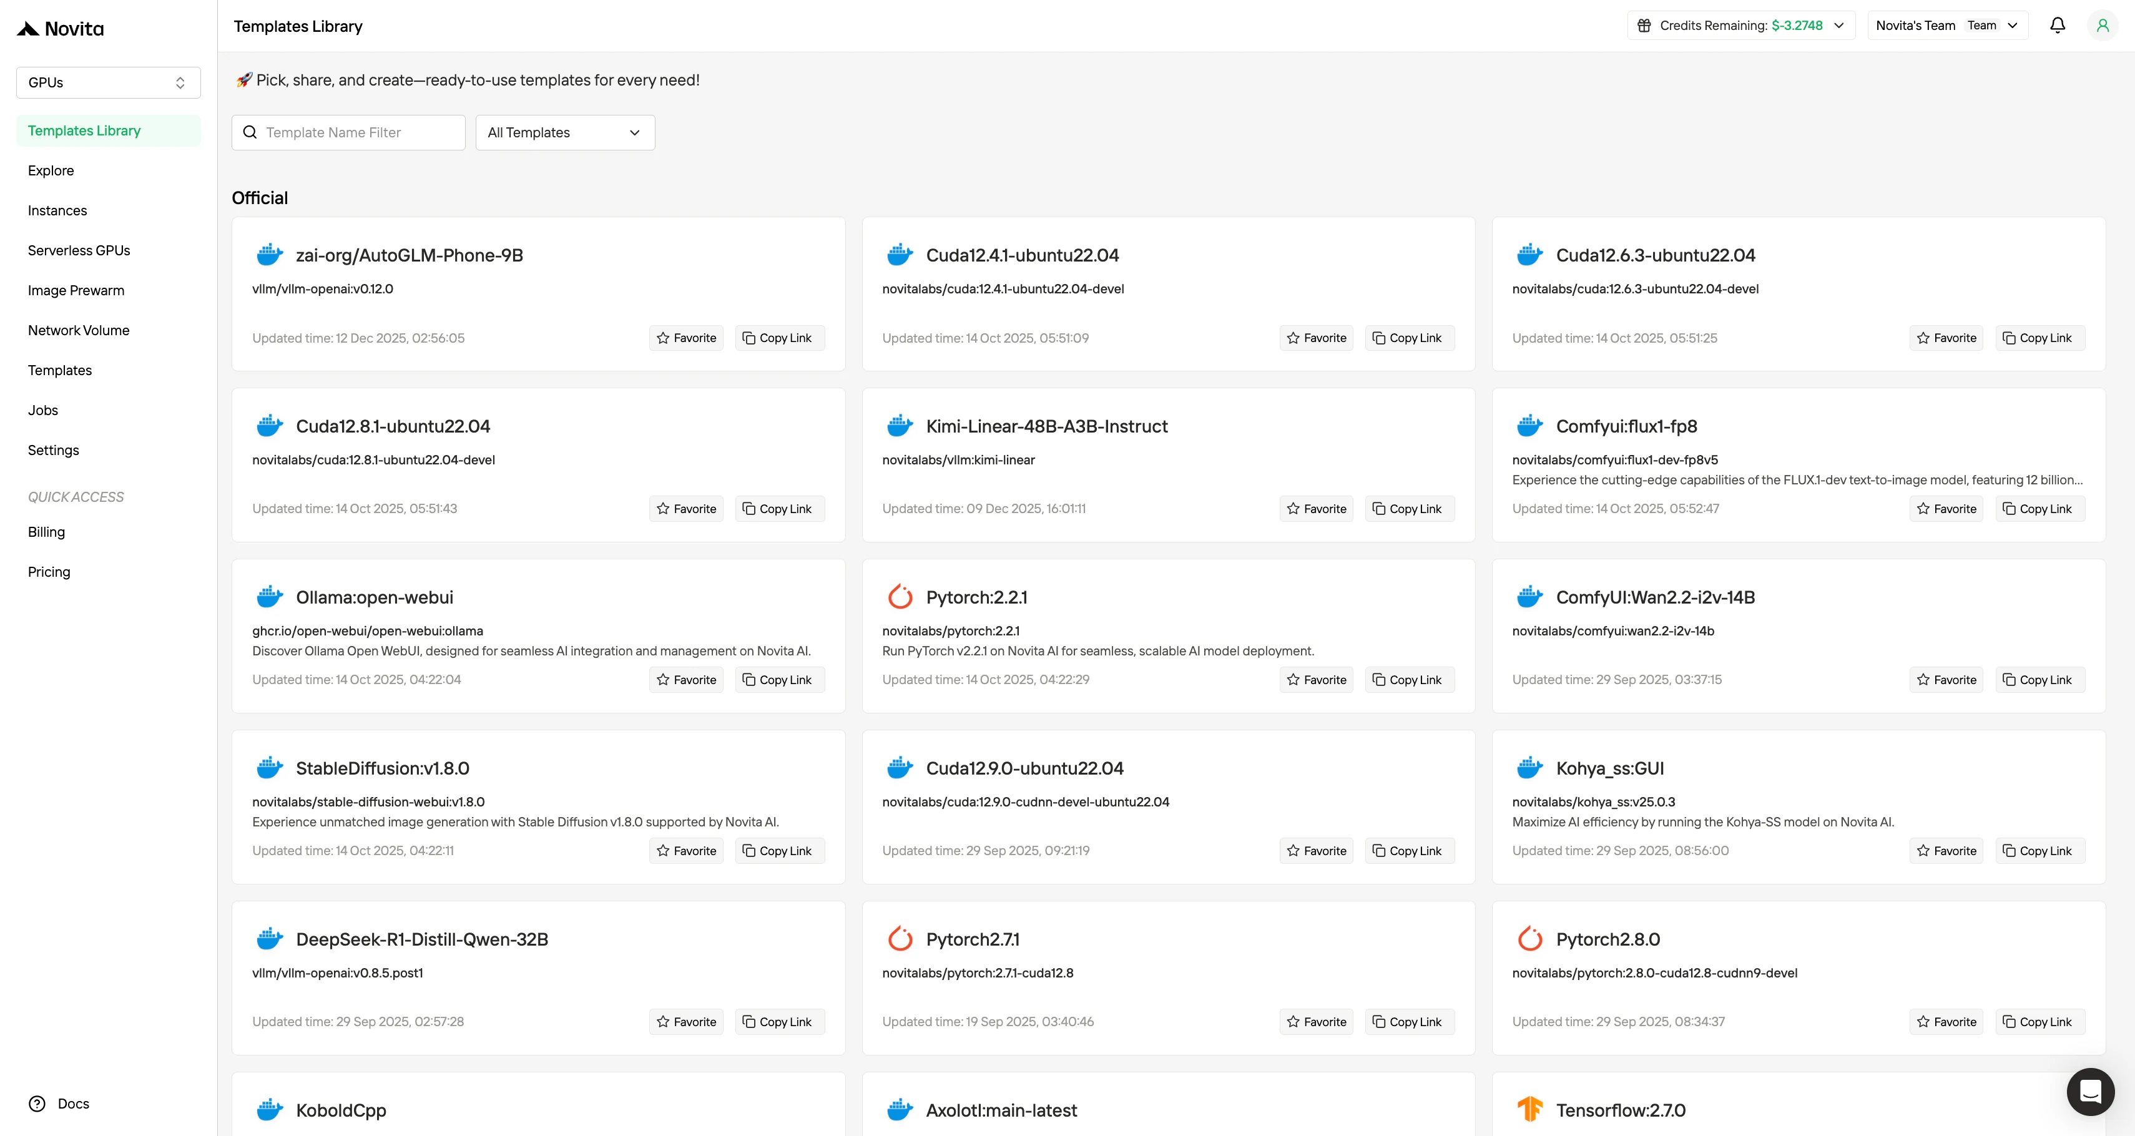Click the Docker icon for Comfyui:flux1-fp8
Viewport: 2135px width, 1136px height.
(x=1529, y=426)
